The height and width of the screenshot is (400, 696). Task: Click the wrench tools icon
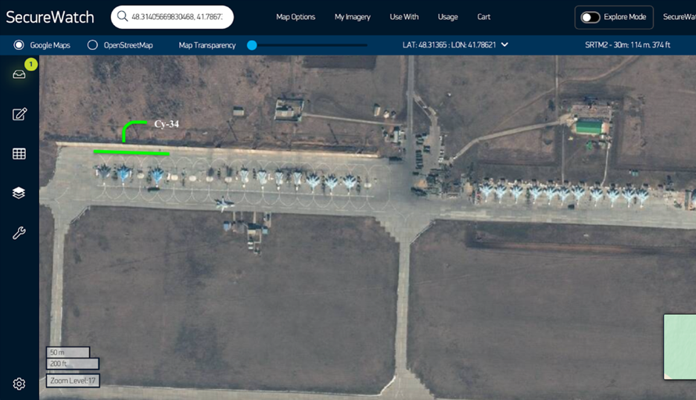(20, 233)
